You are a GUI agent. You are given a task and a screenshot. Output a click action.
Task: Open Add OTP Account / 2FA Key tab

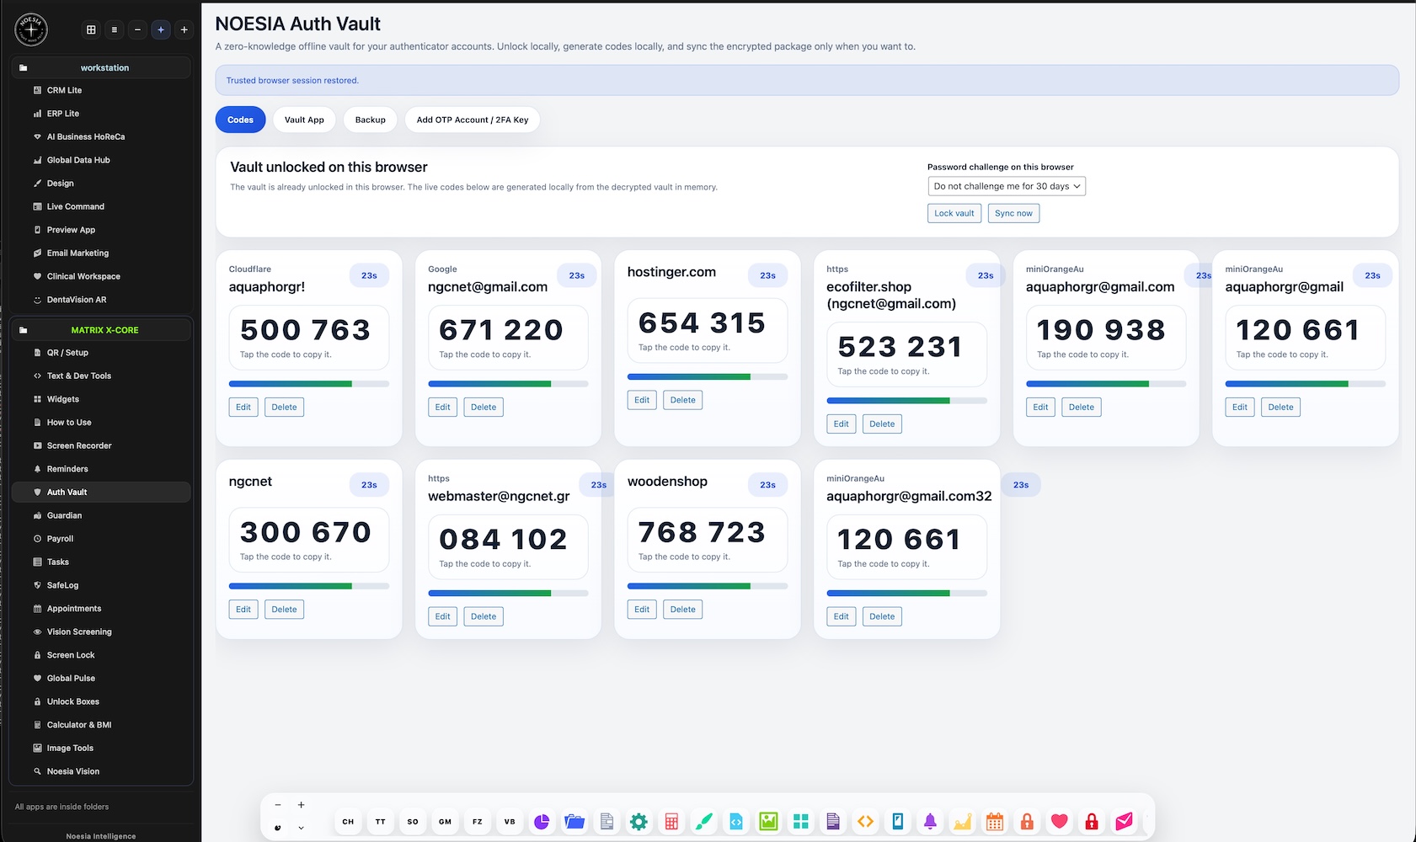tap(473, 120)
